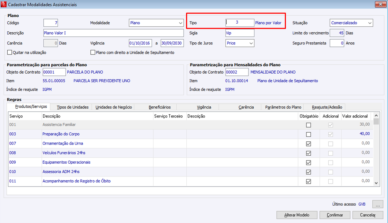The image size is (388, 223).
Task: Click the red application icon in title bar
Action: click(3, 5)
